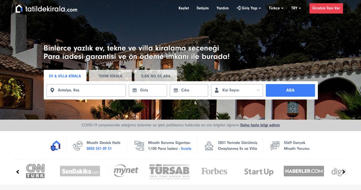The width and height of the screenshot is (361, 190).
Task: Open the TRY currency dropdown
Action: click(296, 8)
